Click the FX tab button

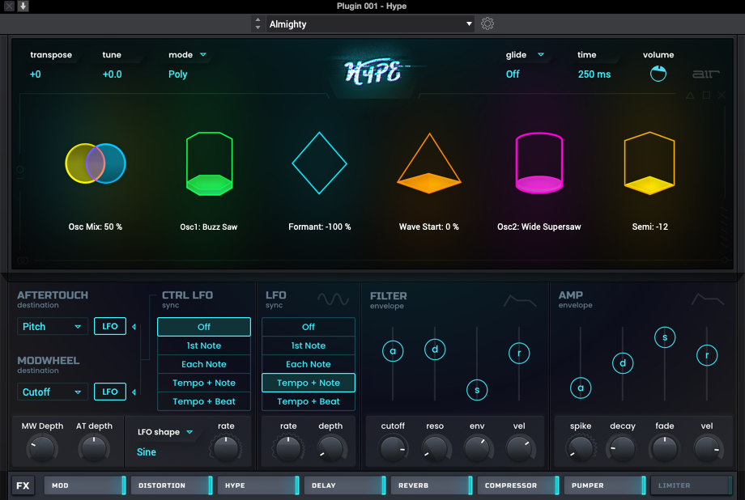click(x=22, y=485)
